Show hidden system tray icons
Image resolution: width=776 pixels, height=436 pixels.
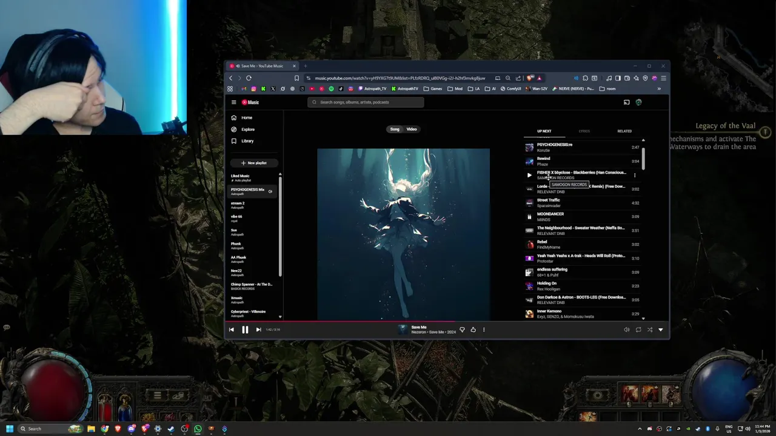tap(639, 429)
